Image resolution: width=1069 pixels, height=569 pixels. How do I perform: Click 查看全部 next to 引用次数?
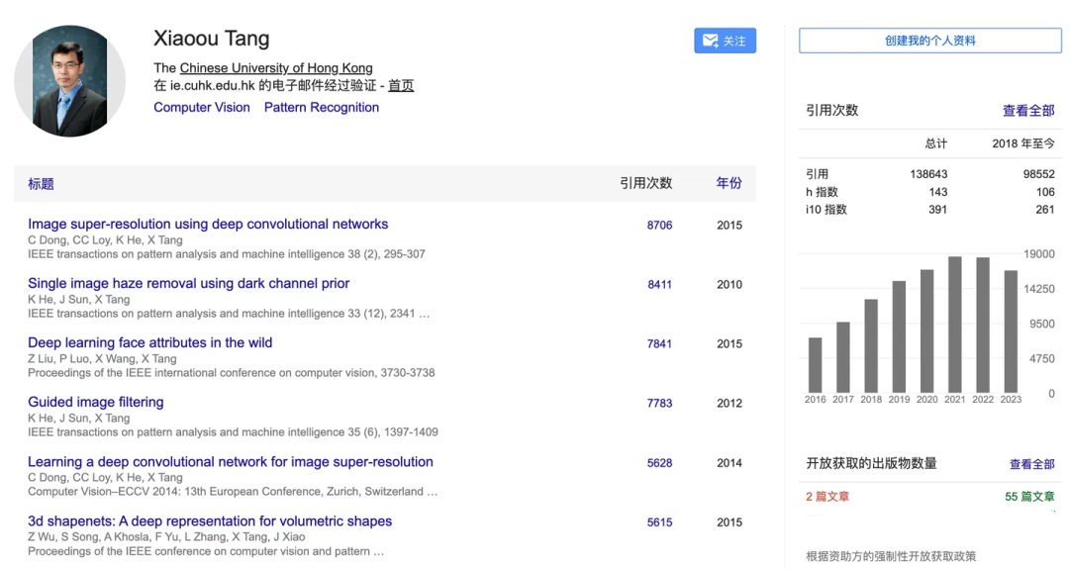pyautogui.click(x=1028, y=111)
